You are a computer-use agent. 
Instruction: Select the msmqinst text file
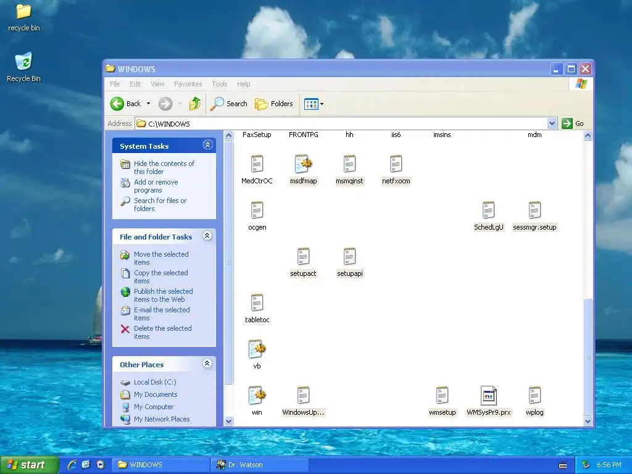pyautogui.click(x=349, y=164)
